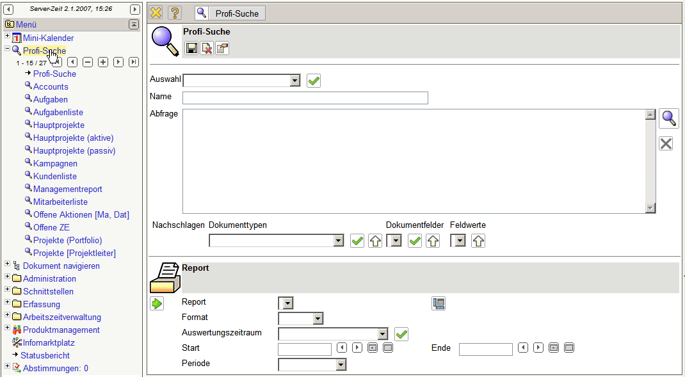Open the Accounts saved search
Screen dimensions: 685x377
point(51,86)
